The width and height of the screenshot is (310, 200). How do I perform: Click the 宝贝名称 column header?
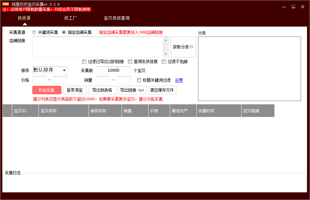click(63, 111)
